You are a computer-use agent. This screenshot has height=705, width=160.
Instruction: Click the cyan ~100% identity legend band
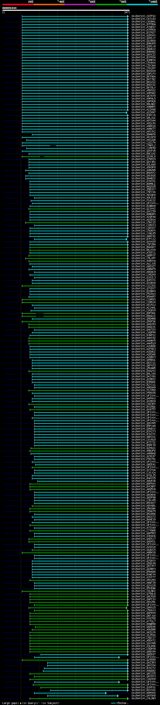pyautogui.click(x=142, y=5)
